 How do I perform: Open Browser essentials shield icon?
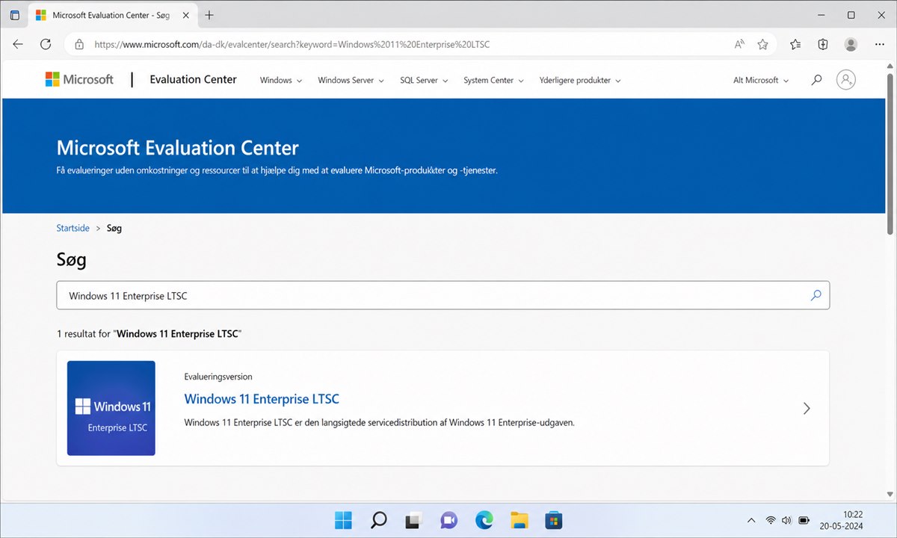point(823,44)
